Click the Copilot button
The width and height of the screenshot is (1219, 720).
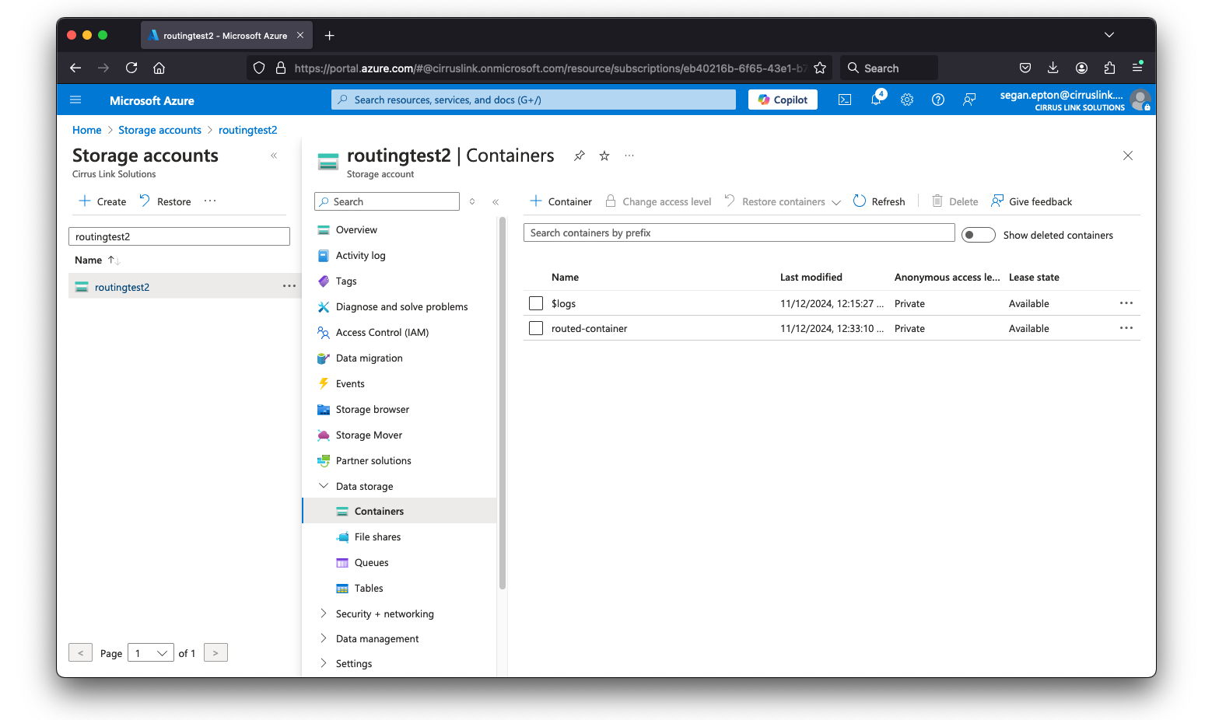tap(783, 100)
